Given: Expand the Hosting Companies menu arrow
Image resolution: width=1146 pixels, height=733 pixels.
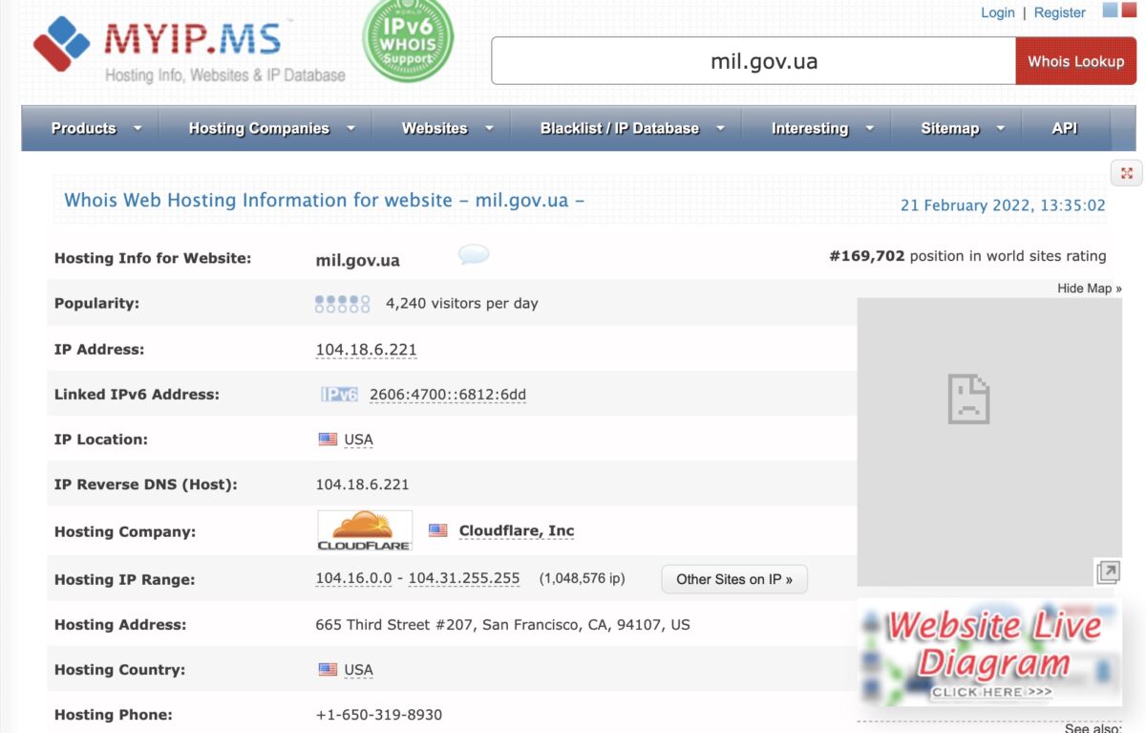Looking at the screenshot, I should (350, 128).
